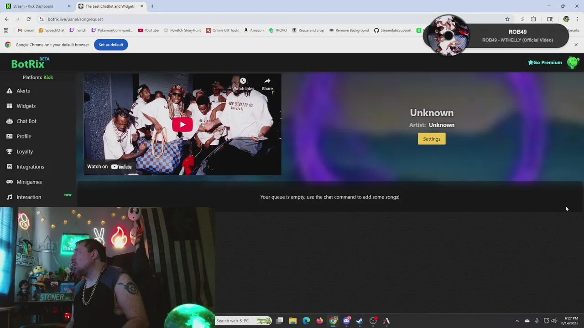Open Pokétch ShinyHunt bookmark
Image resolution: width=584 pixels, height=328 pixels.
pyautogui.click(x=182, y=31)
